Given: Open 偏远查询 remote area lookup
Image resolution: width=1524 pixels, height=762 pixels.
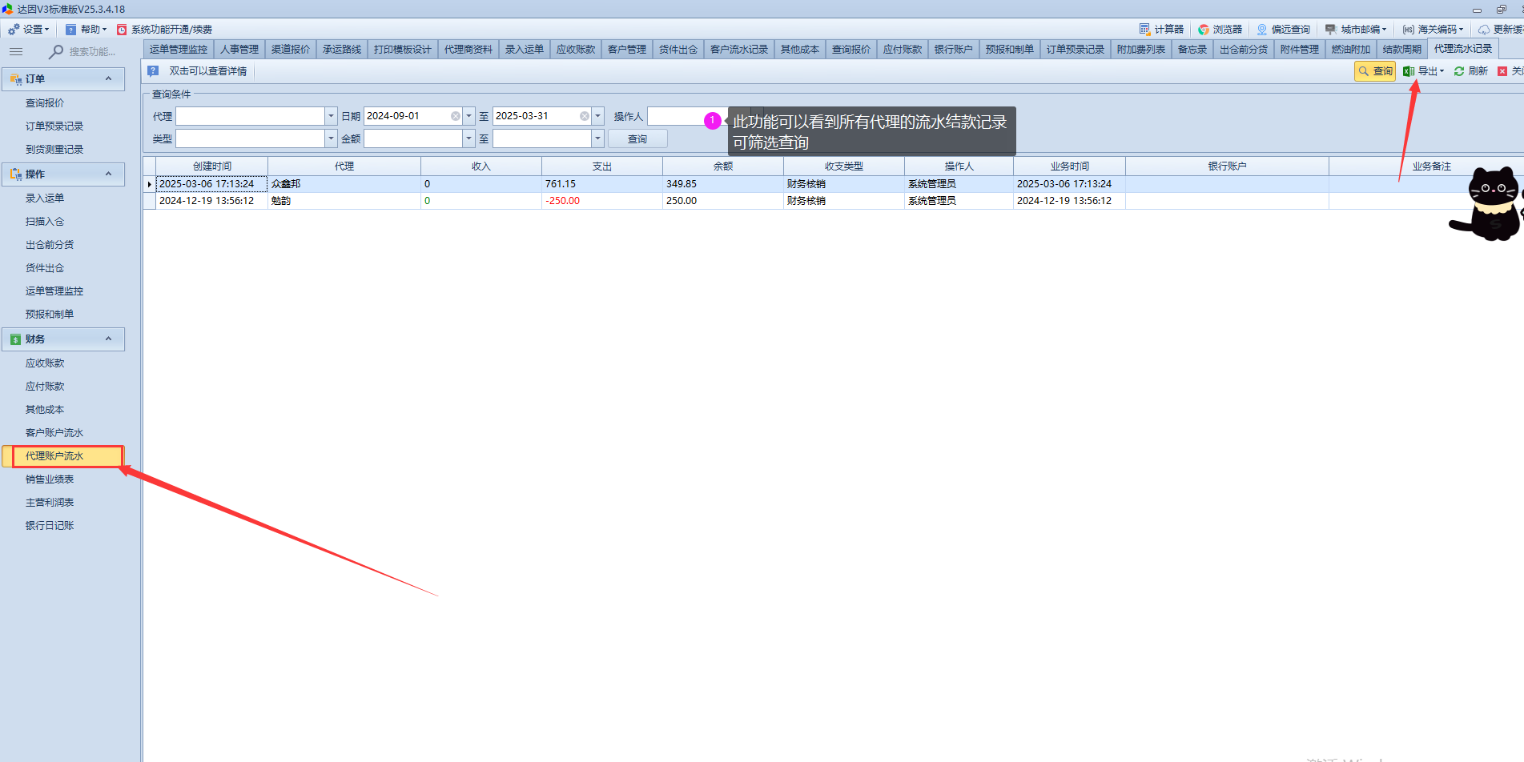Looking at the screenshot, I should click(x=1283, y=30).
